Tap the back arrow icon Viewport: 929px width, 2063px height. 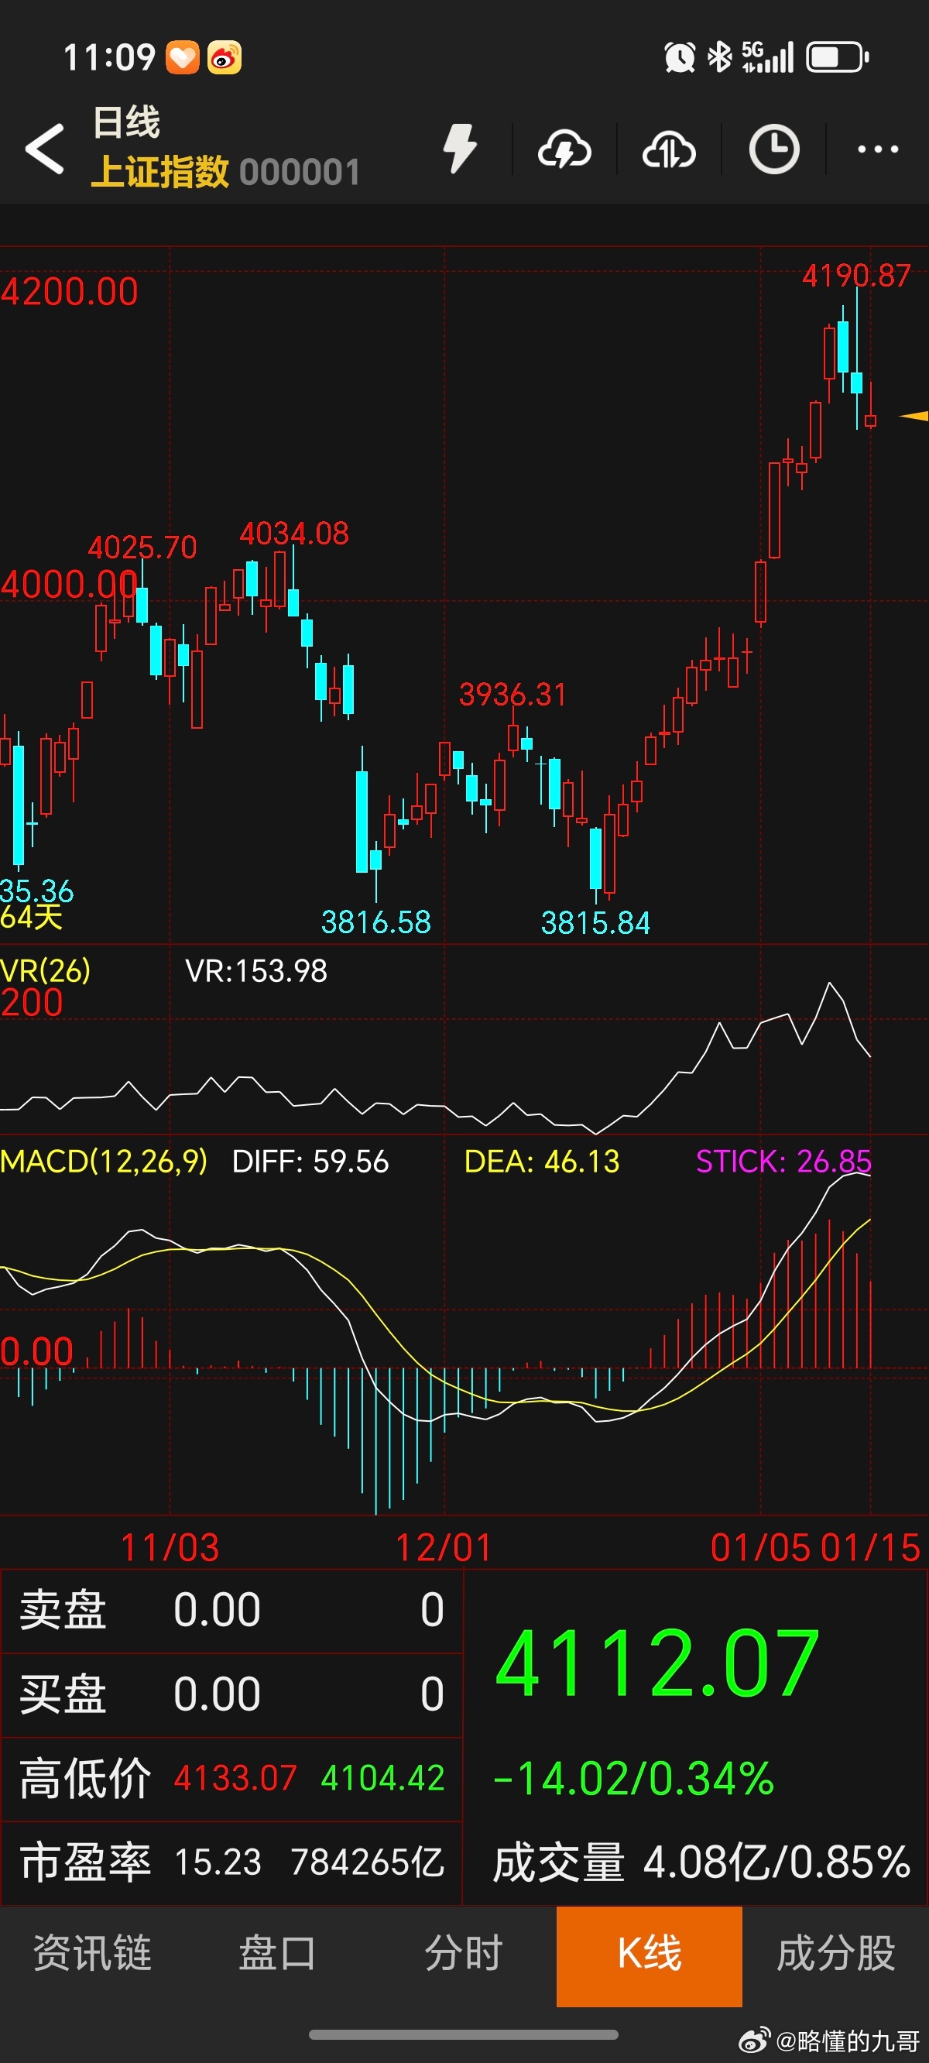(45, 148)
